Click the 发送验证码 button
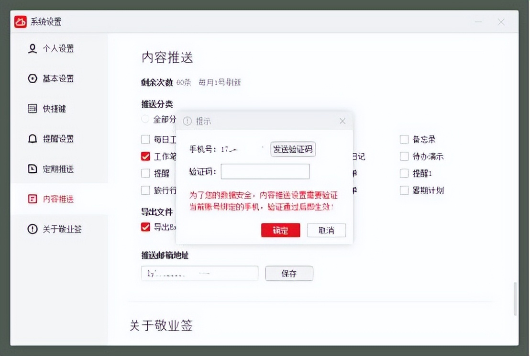This screenshot has width=530, height=356. (292, 149)
